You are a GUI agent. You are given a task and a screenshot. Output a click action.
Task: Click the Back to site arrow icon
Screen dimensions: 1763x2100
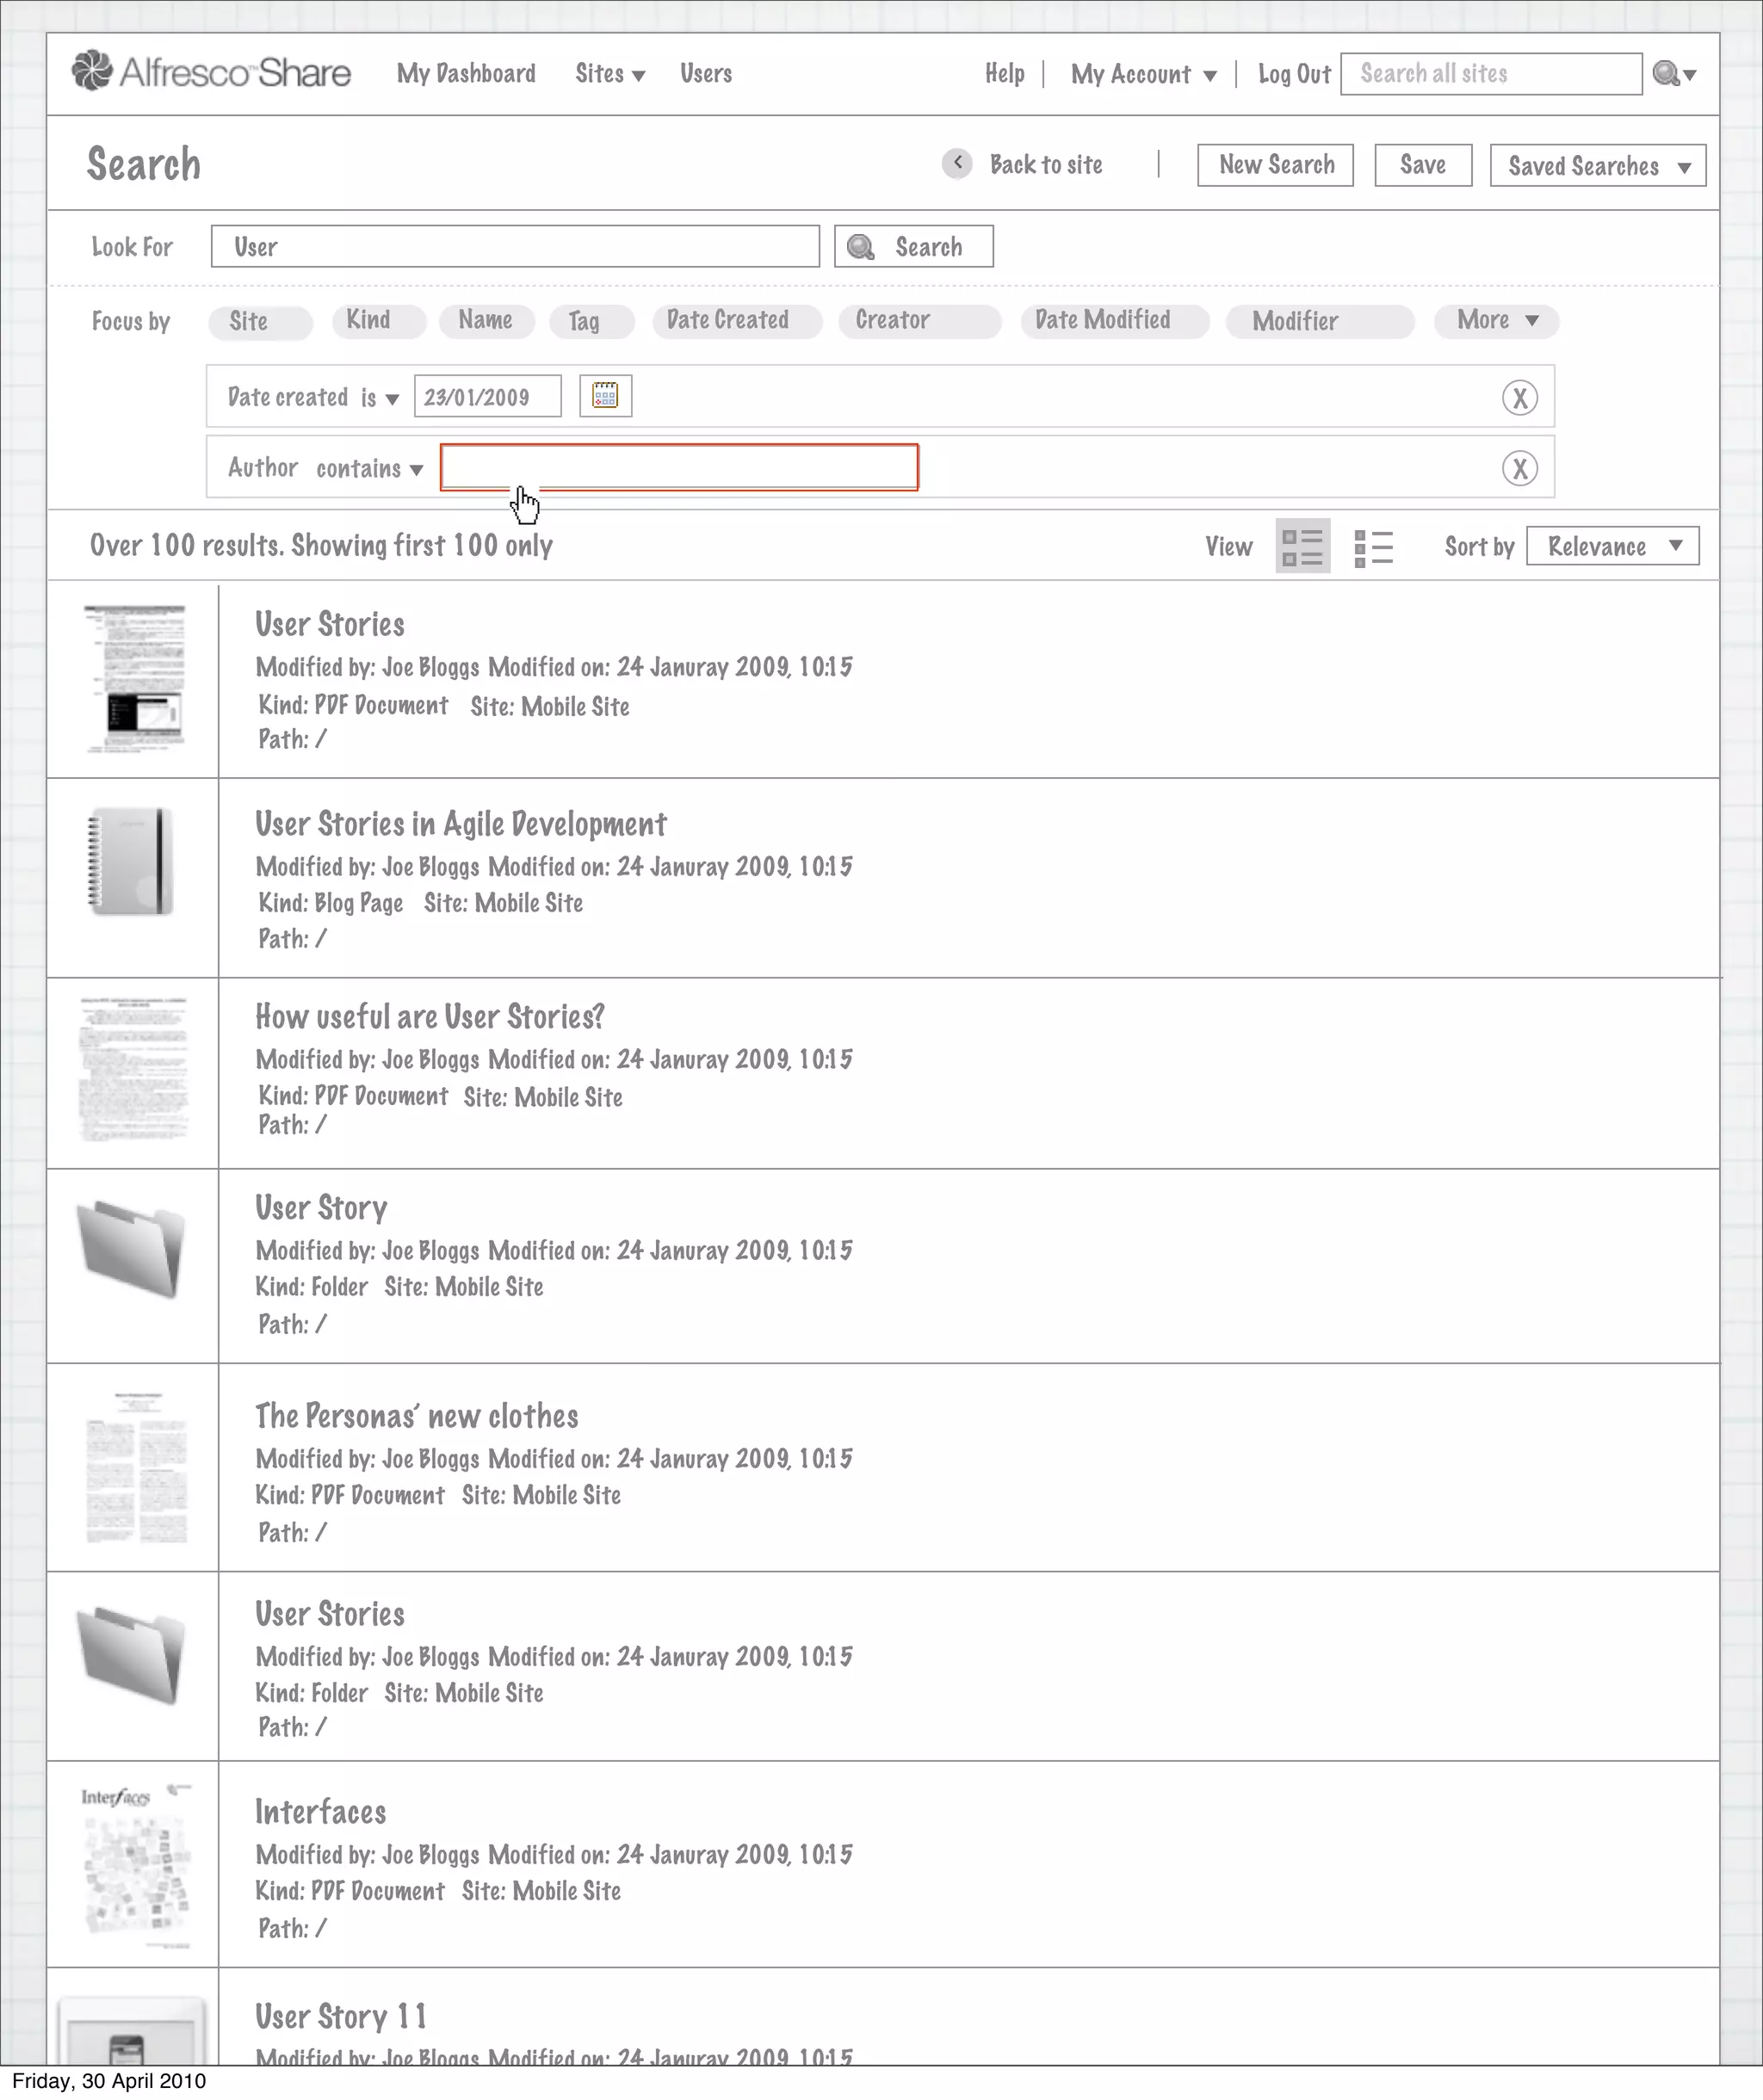coord(957,163)
